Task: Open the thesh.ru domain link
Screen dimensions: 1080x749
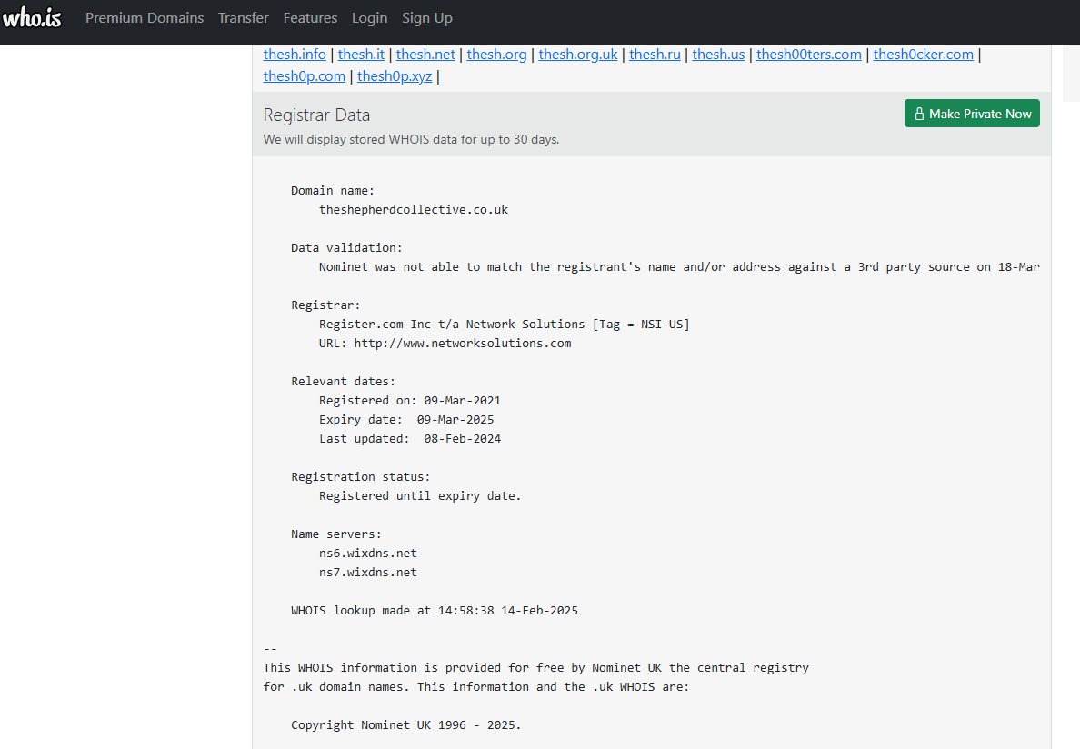Action: [655, 55]
